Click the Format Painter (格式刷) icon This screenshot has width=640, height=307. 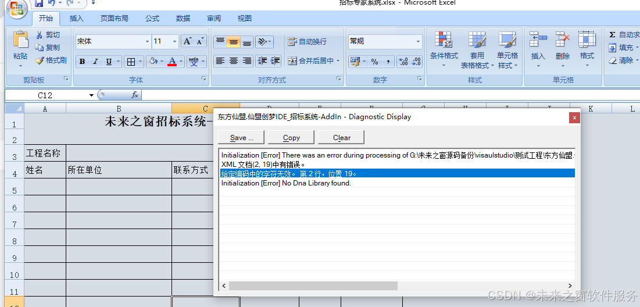point(40,60)
